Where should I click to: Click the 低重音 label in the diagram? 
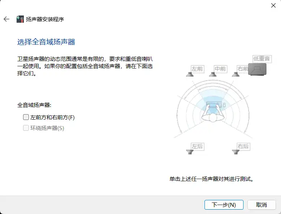[x=262, y=58]
